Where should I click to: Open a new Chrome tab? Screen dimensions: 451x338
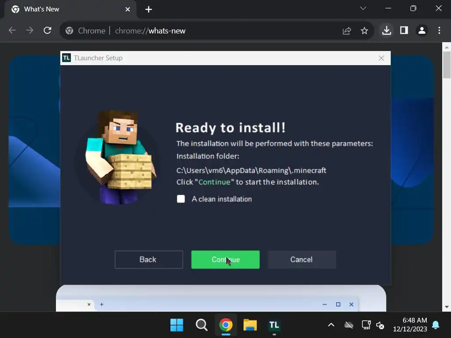tap(148, 10)
